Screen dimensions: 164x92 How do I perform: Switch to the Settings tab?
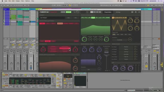tap(118, 12)
